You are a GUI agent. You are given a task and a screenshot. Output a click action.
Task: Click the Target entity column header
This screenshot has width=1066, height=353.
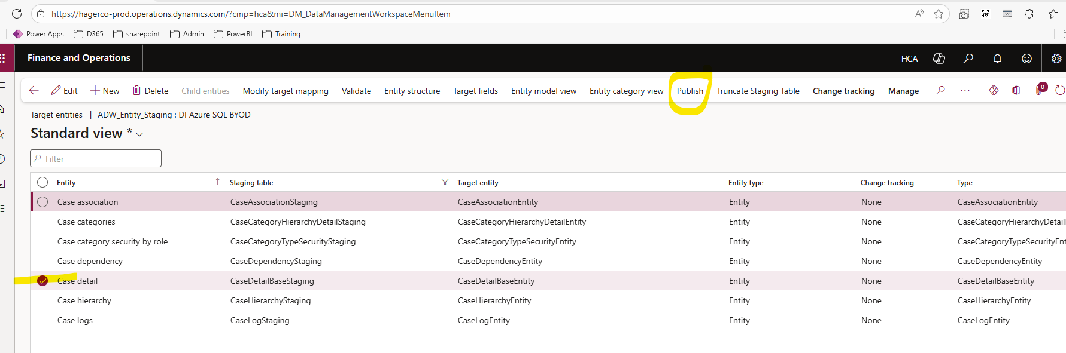(478, 183)
